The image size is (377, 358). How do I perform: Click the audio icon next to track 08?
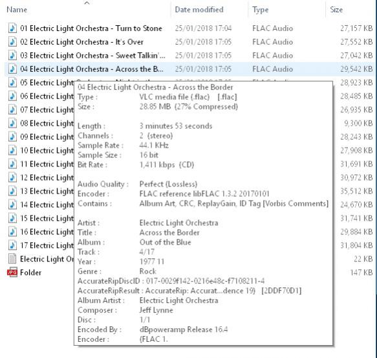(x=12, y=123)
